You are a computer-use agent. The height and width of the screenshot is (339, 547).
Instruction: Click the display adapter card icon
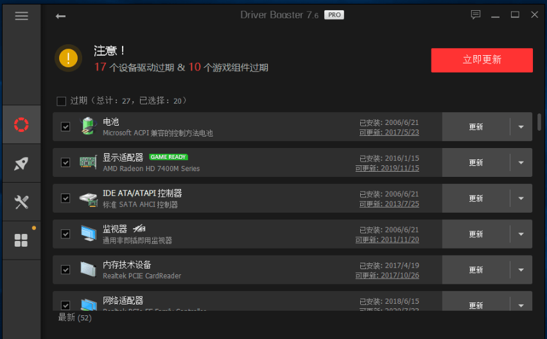coord(88,162)
